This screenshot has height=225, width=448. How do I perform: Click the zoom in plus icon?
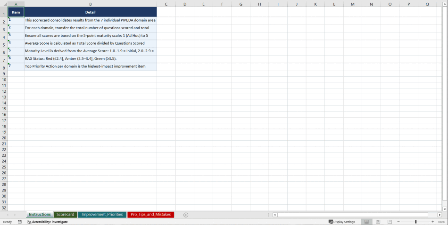(432, 222)
